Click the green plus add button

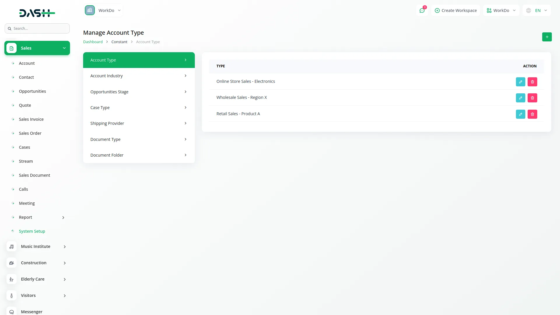[x=547, y=37]
